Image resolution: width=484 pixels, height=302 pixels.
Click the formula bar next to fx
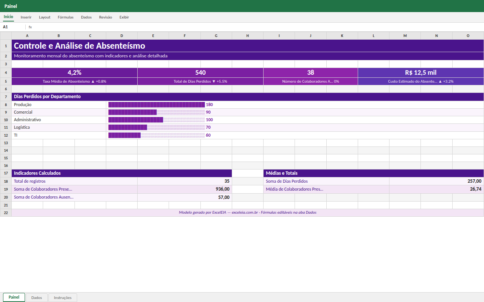point(257,27)
